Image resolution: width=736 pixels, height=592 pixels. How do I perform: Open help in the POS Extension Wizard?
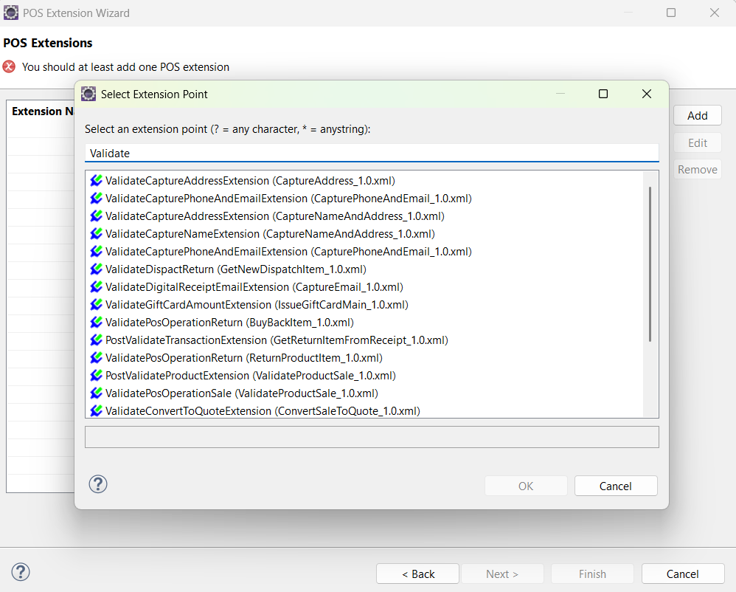[21, 572]
